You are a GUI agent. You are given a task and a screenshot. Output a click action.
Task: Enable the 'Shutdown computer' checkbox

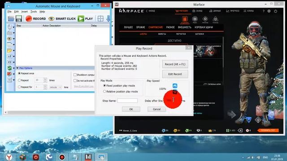click(x=75, y=75)
